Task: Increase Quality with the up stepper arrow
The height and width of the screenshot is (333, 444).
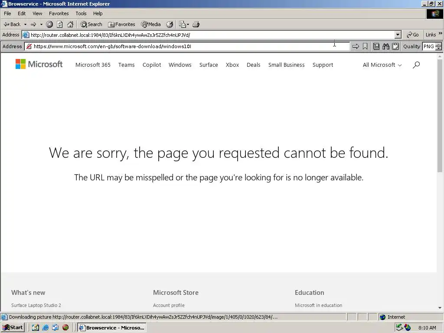Action: click(439, 45)
